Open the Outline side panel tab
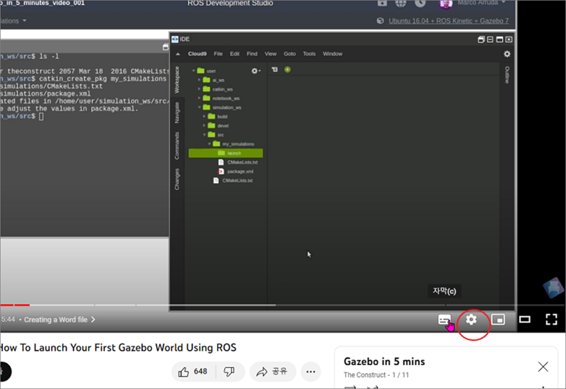The width and height of the screenshot is (566, 389). tap(507, 75)
